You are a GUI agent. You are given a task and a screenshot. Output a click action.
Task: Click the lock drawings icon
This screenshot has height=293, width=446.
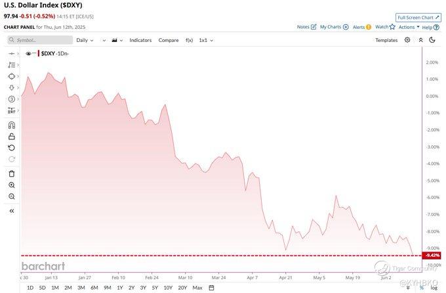(12, 137)
